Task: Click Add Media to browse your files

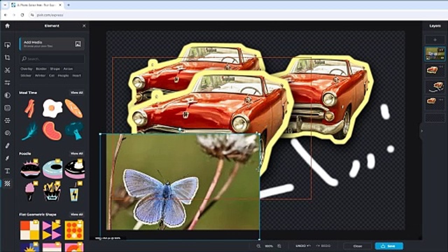Action: [52, 44]
